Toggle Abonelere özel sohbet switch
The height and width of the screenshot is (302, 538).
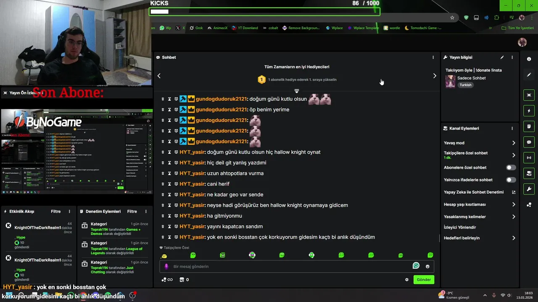pyautogui.click(x=511, y=167)
